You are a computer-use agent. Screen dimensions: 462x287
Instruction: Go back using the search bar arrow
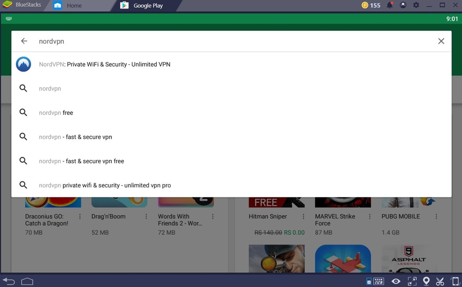click(x=24, y=41)
